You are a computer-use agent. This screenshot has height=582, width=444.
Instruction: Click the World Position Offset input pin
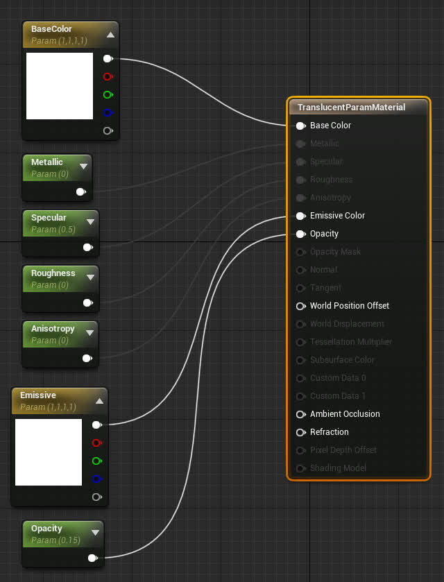(300, 306)
